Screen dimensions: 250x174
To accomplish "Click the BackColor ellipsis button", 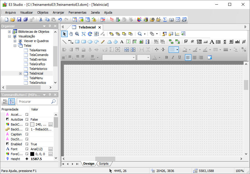I will tap(51, 124).
